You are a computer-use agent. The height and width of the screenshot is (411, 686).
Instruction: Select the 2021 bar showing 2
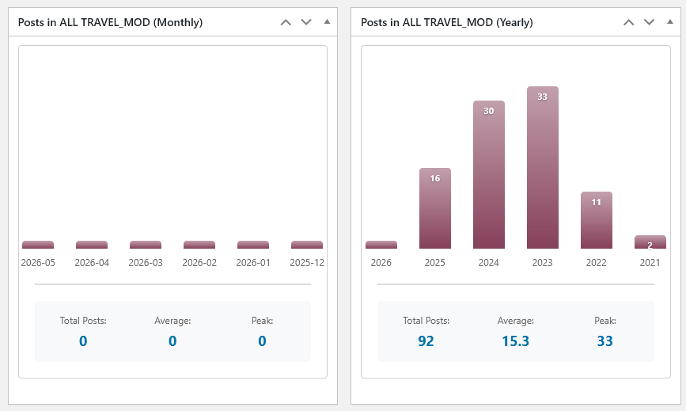(650, 242)
